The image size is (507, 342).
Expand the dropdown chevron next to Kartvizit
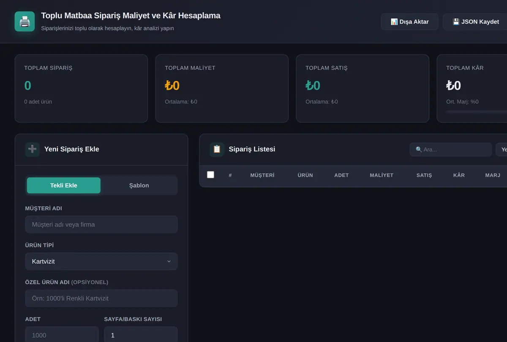click(169, 261)
